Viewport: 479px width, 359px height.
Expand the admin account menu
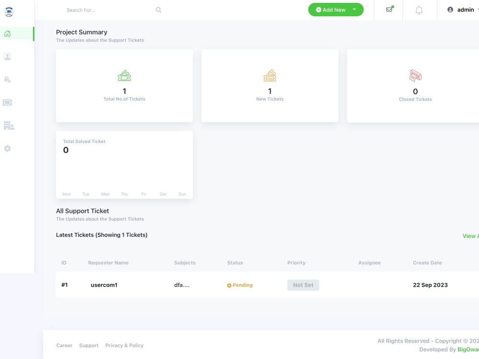465,9
